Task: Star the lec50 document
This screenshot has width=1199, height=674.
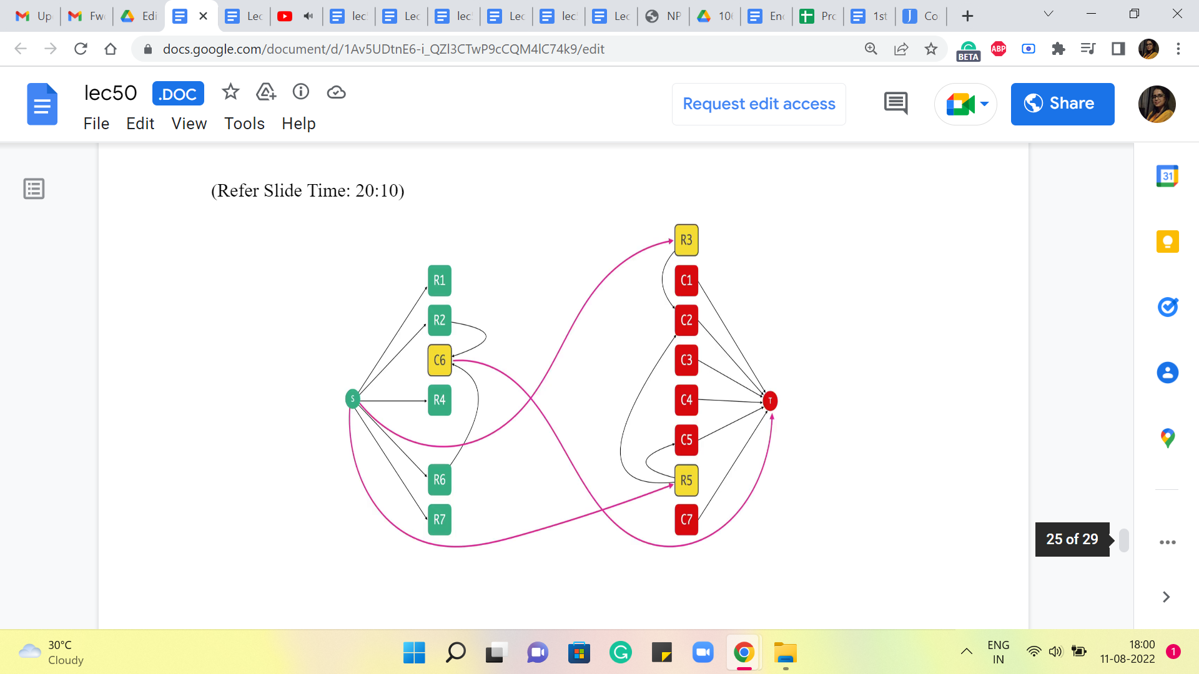Action: (x=230, y=92)
